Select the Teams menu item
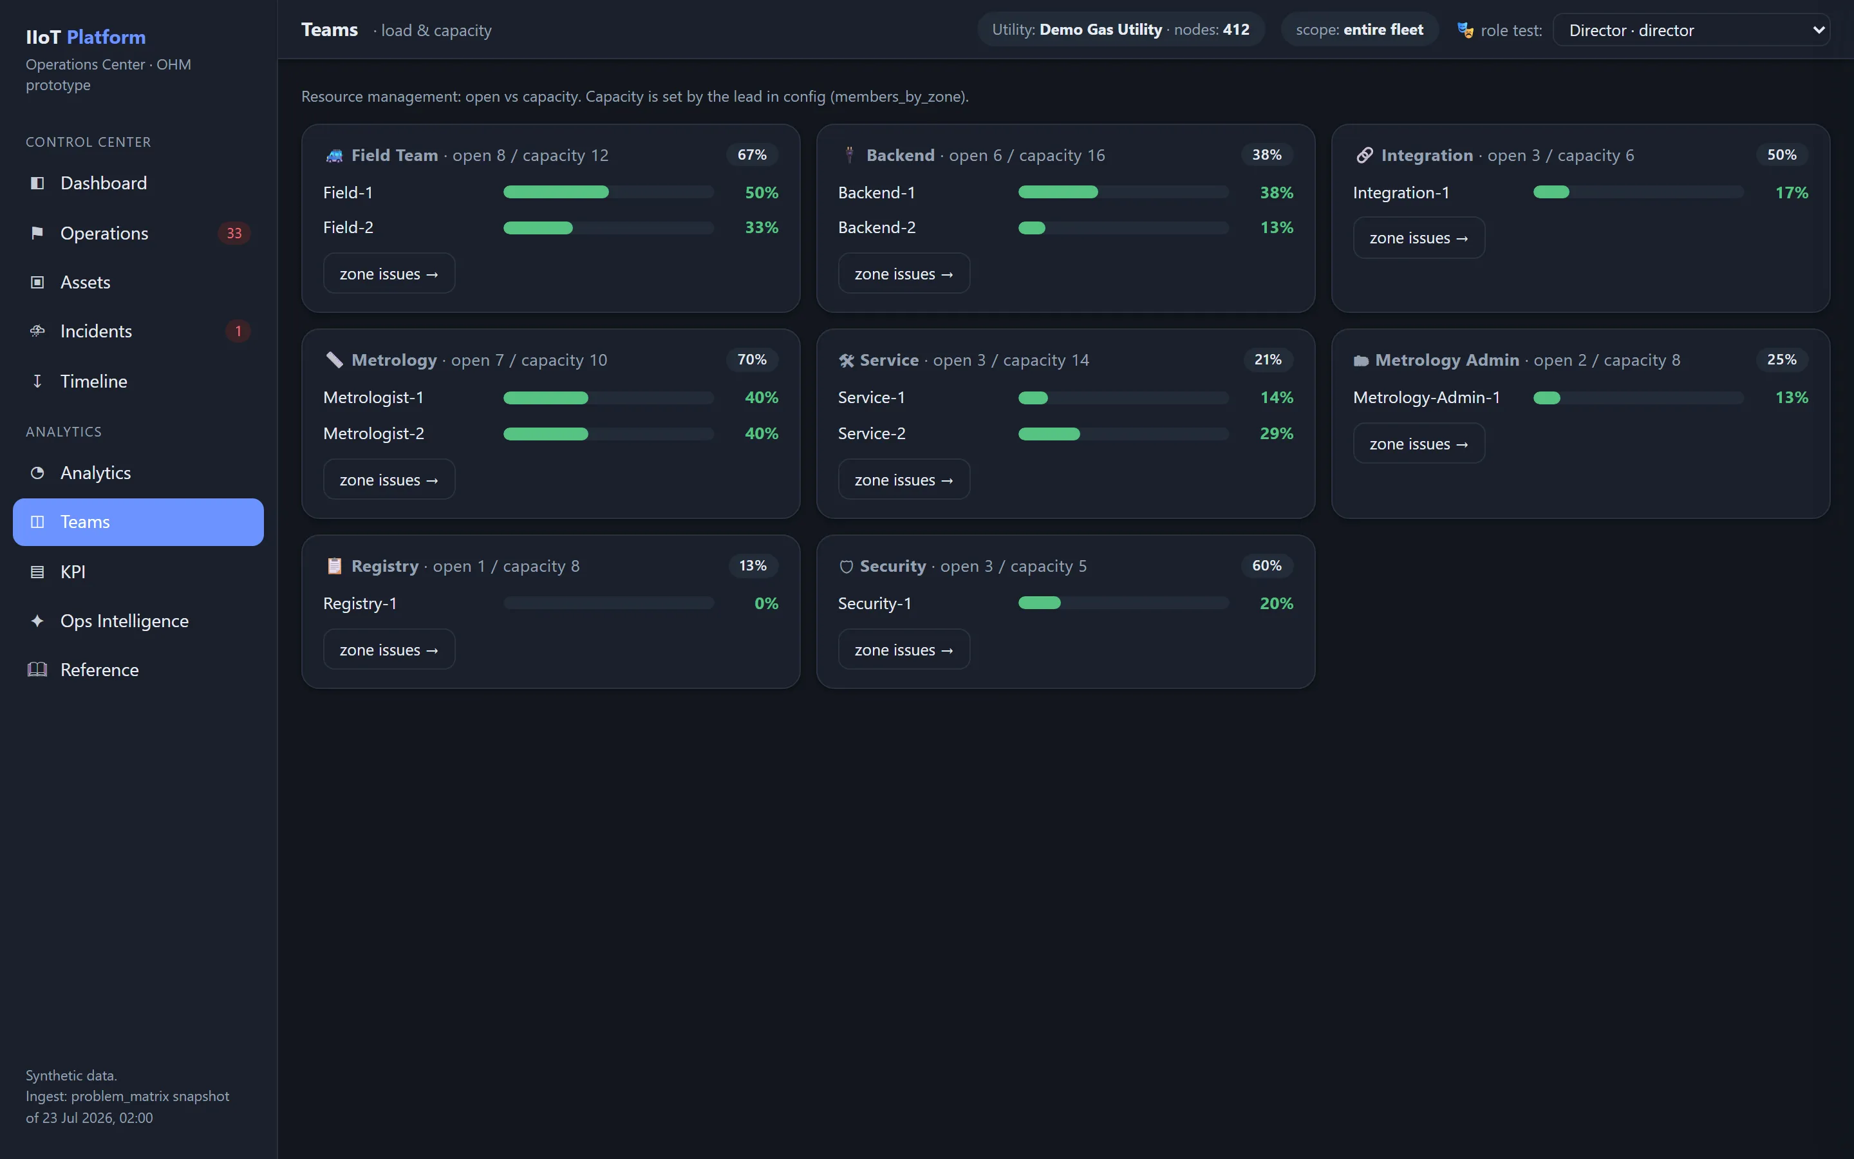The height and width of the screenshot is (1159, 1854). (138, 522)
